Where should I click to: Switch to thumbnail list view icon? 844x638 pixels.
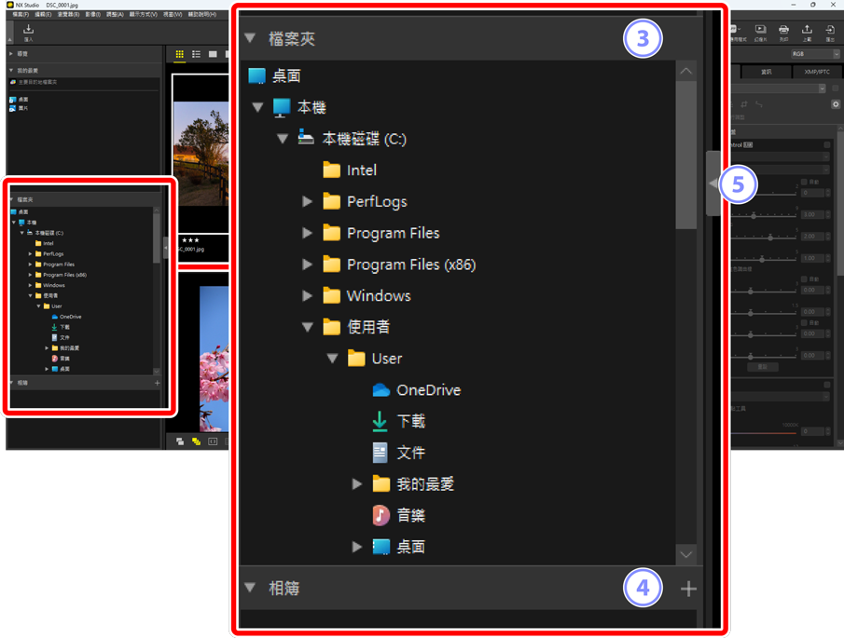coord(196,55)
